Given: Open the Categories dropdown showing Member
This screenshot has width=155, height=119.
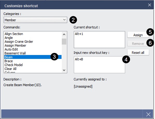Looking at the screenshot, I should point(35,20).
